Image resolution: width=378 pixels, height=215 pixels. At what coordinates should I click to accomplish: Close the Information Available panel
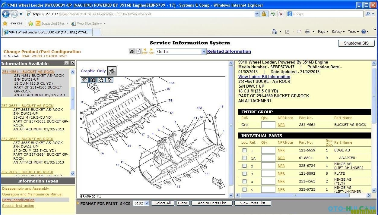click(73, 63)
